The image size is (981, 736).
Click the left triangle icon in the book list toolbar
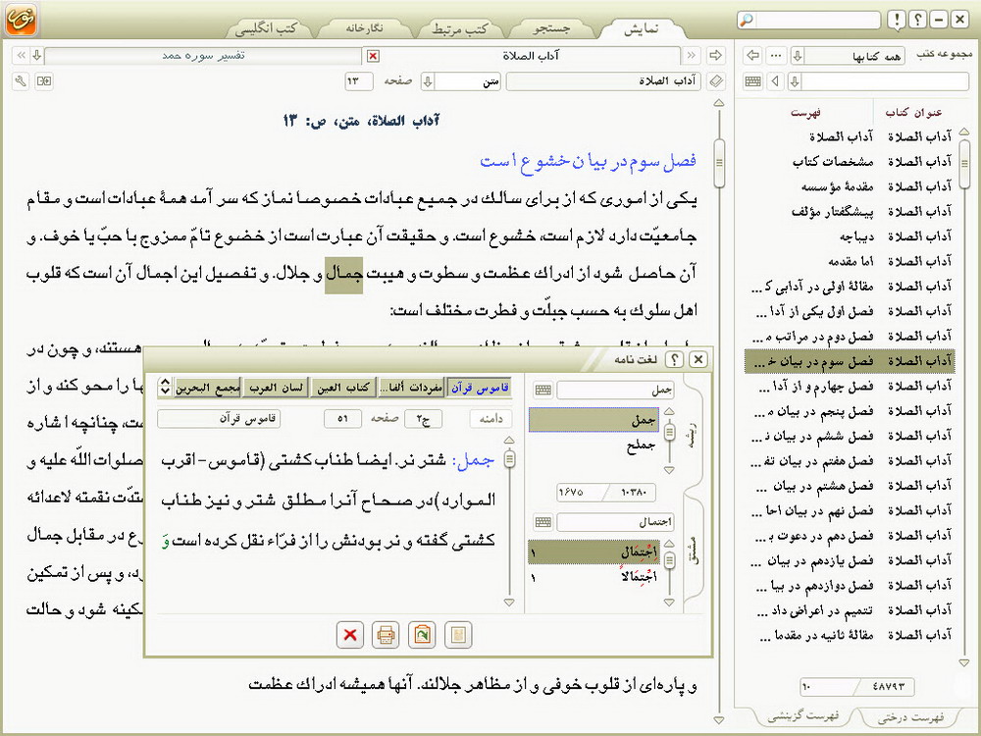click(776, 81)
